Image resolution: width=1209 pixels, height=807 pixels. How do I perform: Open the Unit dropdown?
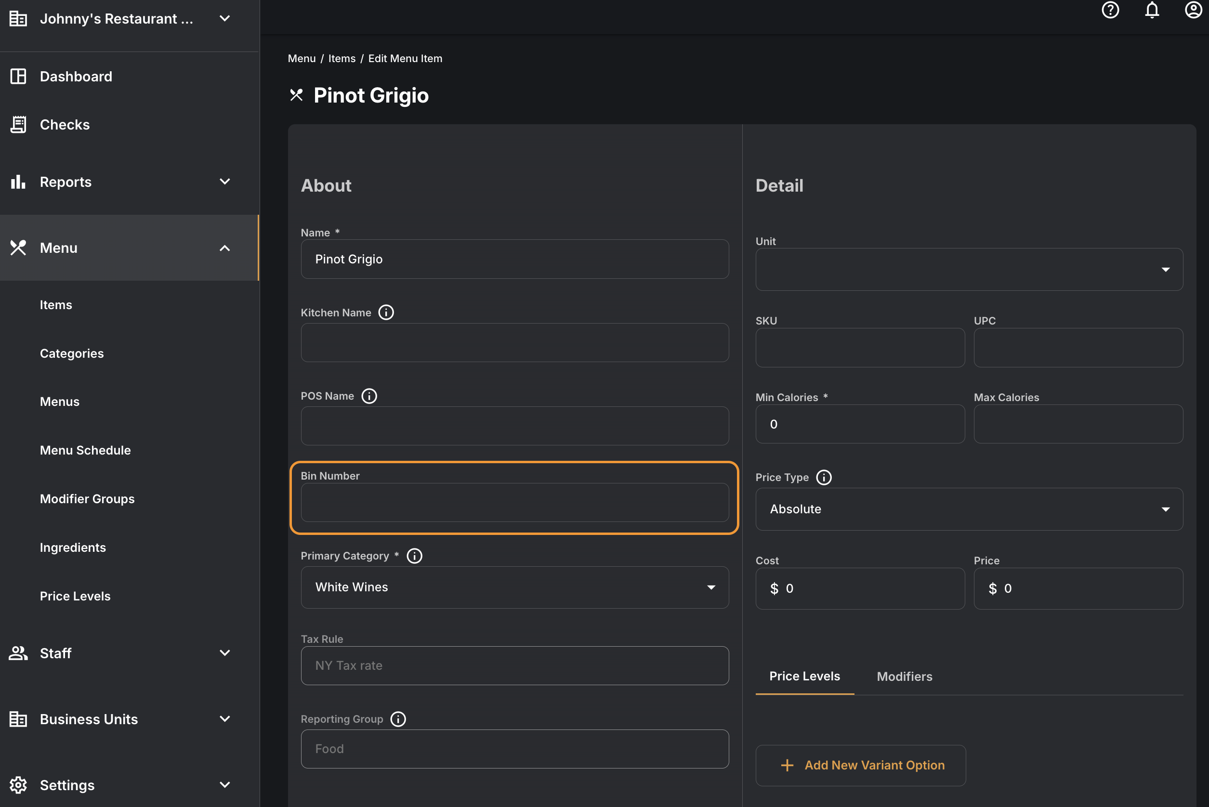[969, 270]
